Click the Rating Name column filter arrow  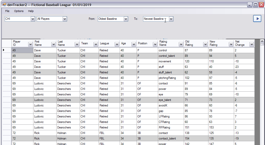tap(181, 44)
